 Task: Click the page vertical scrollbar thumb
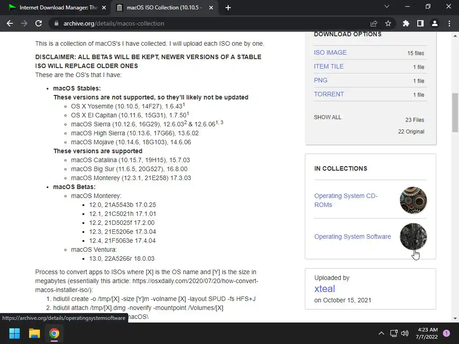(x=455, y=112)
